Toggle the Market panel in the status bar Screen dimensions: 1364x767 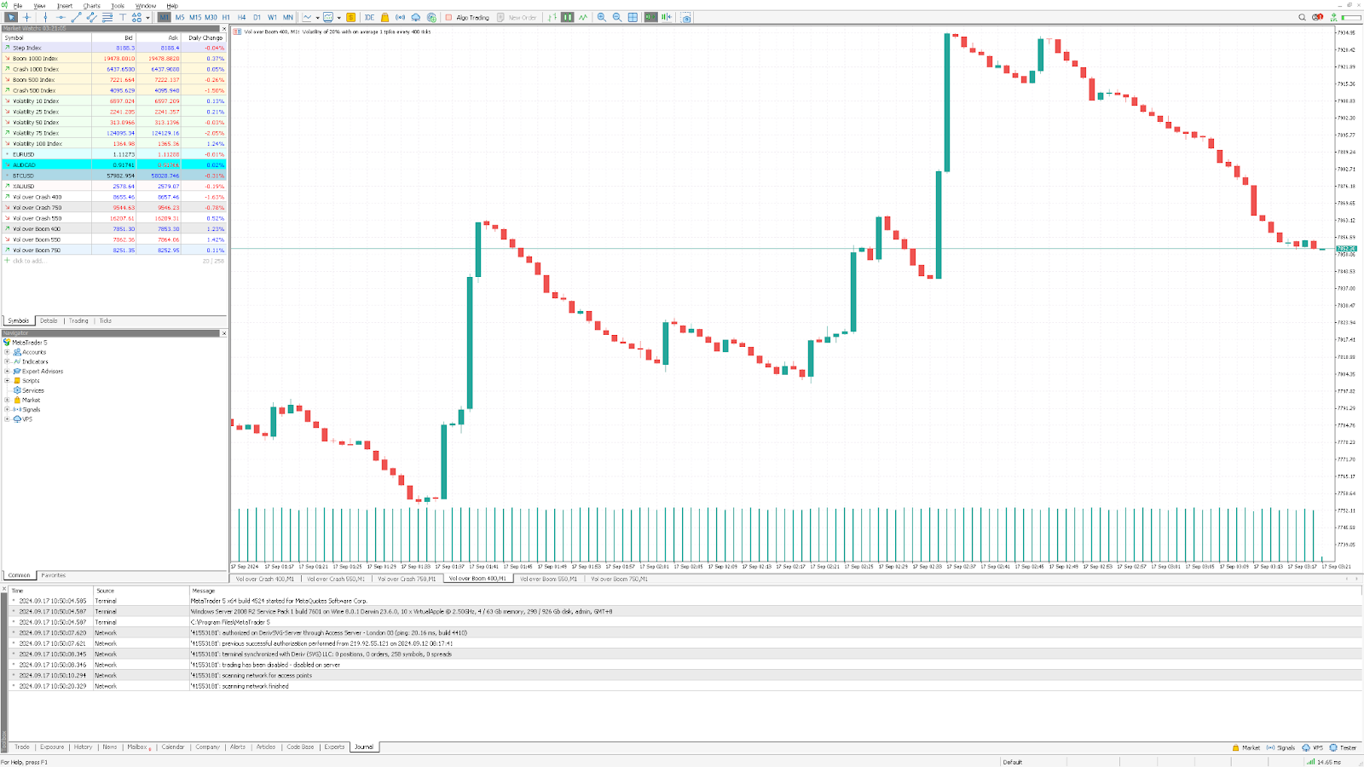(x=1248, y=747)
